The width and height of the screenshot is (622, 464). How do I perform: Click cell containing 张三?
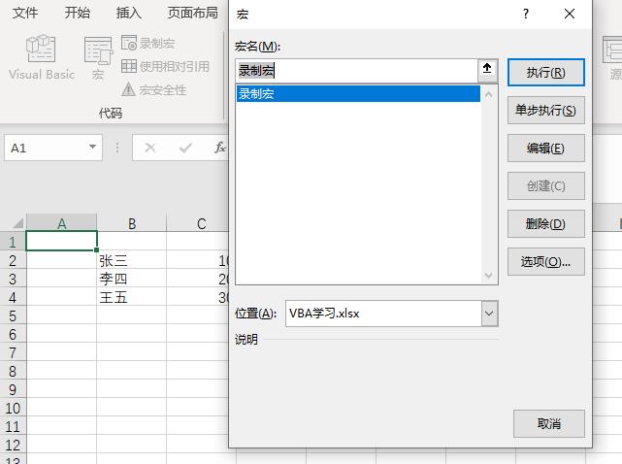pos(132,260)
